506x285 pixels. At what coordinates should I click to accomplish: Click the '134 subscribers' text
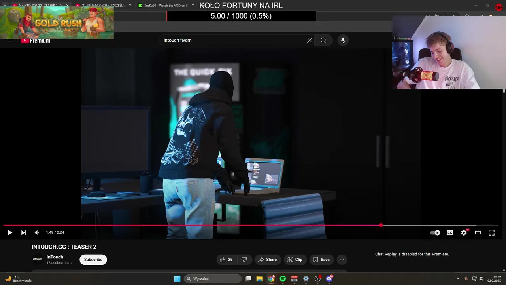point(59,263)
